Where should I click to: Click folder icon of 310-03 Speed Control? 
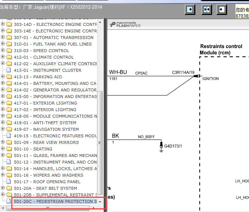pos(9,51)
